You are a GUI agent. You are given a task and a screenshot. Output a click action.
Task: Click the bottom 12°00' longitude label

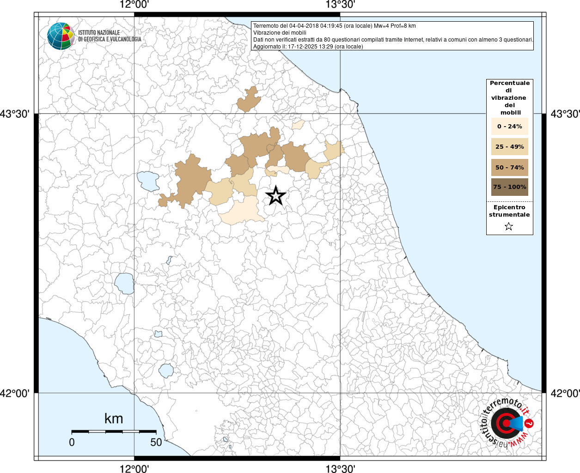coord(134,468)
